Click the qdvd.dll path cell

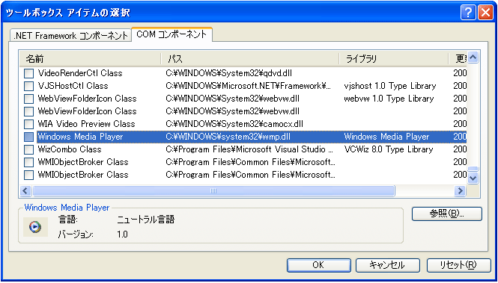point(228,73)
